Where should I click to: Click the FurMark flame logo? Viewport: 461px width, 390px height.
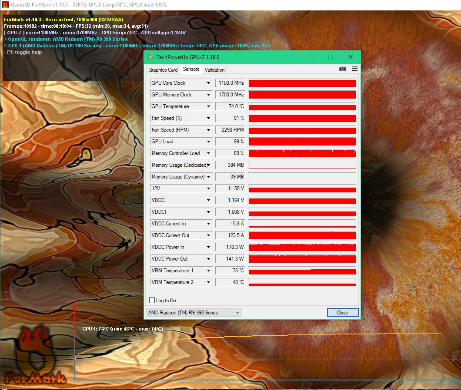35,355
